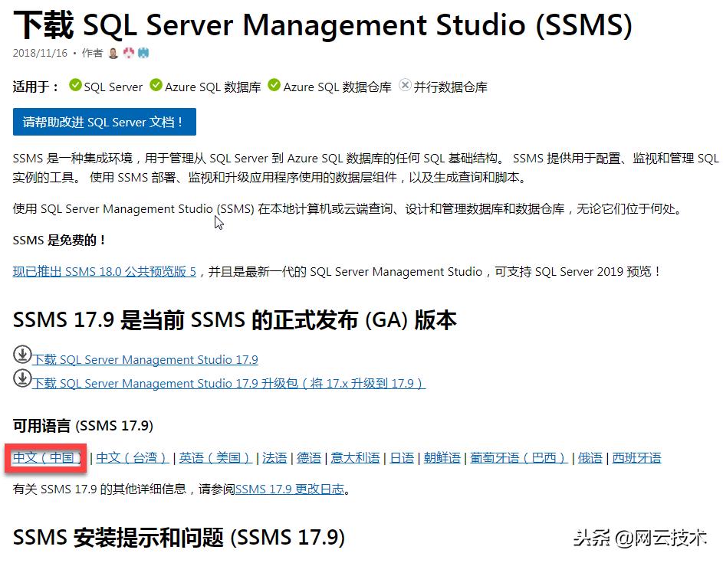The height and width of the screenshot is (563, 723).
Task: Click the green check beside Azure SQL 数据仓库
Action: coord(274,87)
